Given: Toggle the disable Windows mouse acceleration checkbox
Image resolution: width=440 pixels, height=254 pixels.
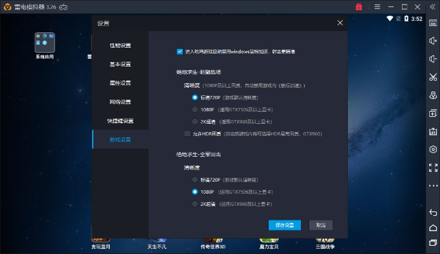Looking at the screenshot, I should tap(180, 51).
